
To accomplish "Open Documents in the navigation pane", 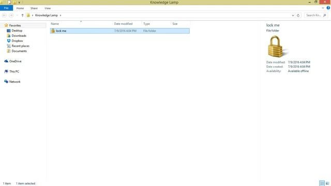I will pyautogui.click(x=19, y=51).
